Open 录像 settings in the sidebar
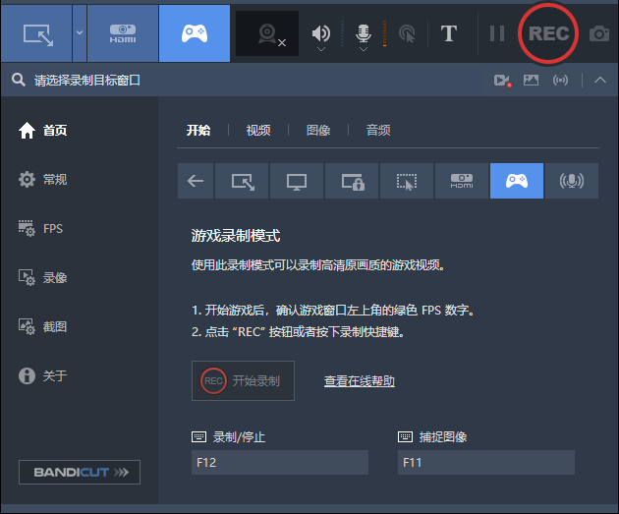The width and height of the screenshot is (619, 514). 43,278
